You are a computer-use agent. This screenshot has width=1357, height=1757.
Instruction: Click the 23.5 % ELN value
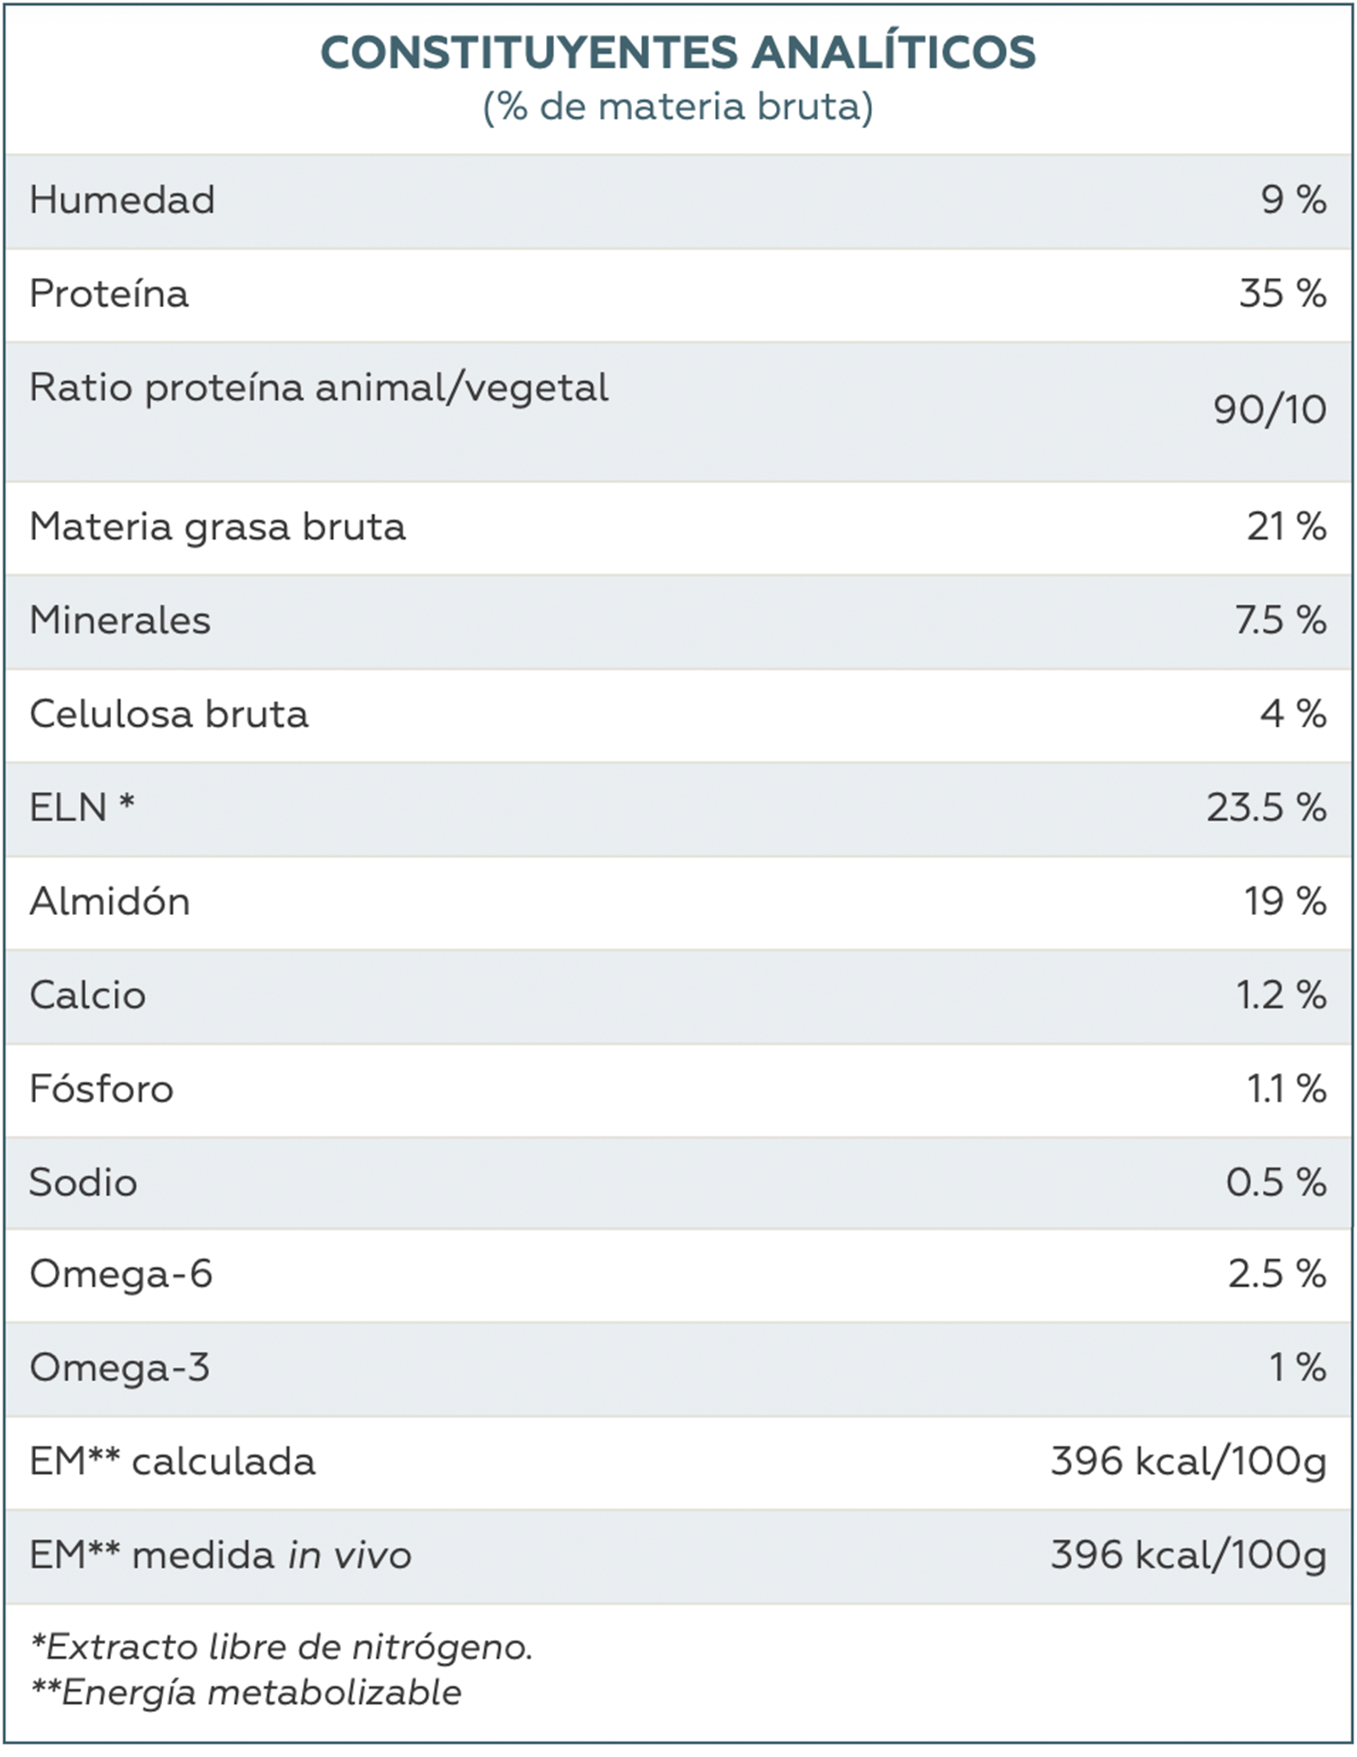(x=1266, y=808)
